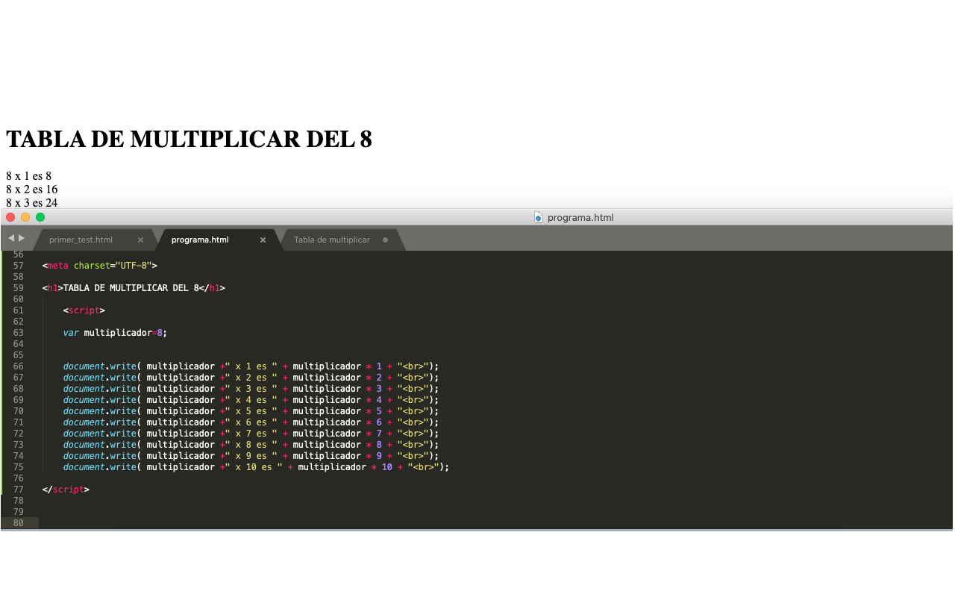Click browser output "8 x 1 es 8"
The height and width of the screenshot is (597, 955).
coord(28,176)
